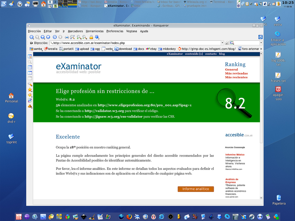The width and height of the screenshot is (295, 221).
Task: Launch Internet Explorer icon in the dock
Action: [x=162, y=217]
